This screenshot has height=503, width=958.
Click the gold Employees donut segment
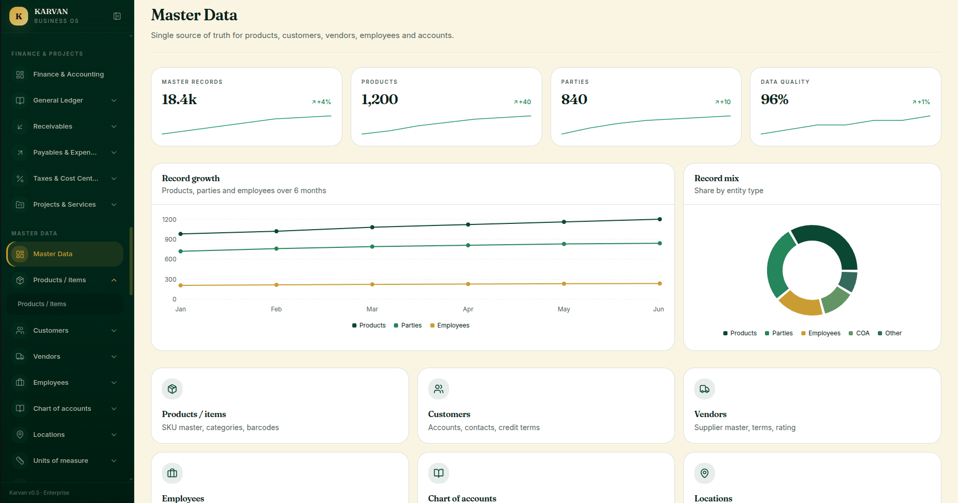tap(800, 303)
